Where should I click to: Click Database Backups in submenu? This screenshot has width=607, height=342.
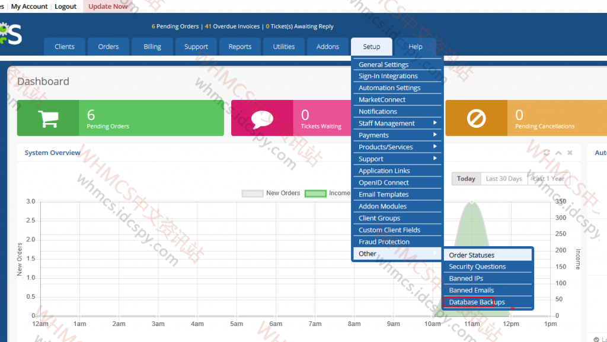[x=488, y=302]
